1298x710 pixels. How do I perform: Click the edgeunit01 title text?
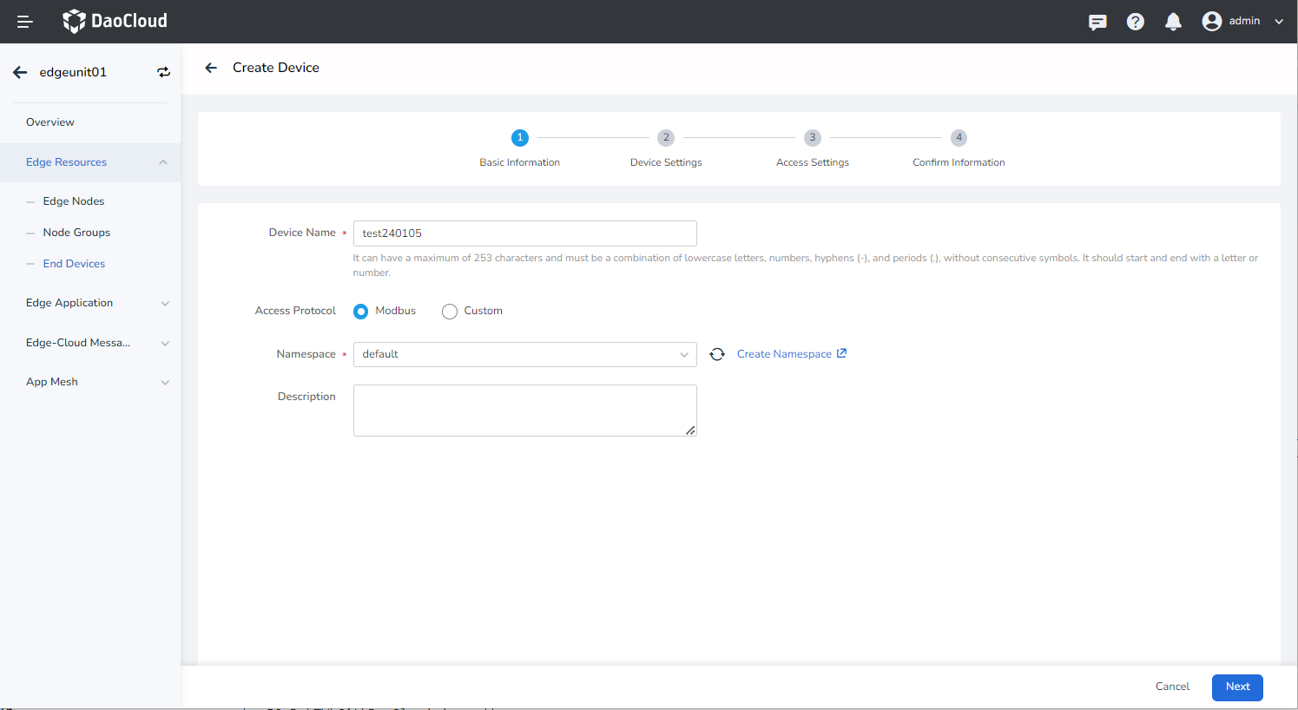tap(73, 72)
